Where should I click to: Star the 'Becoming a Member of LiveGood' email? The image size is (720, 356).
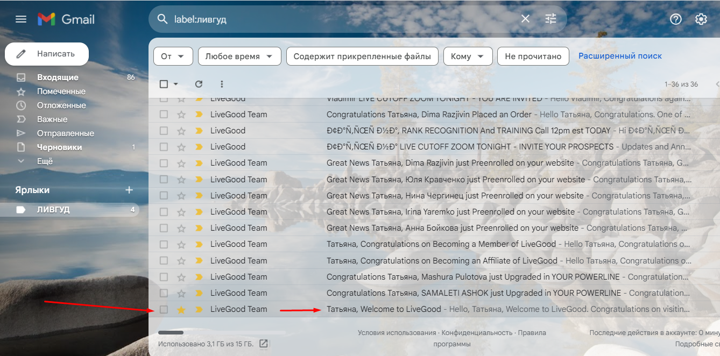181,244
